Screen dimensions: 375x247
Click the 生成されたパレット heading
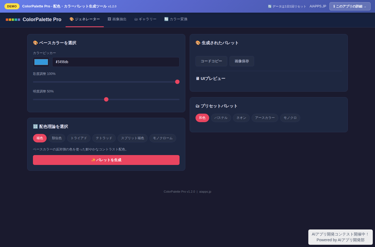pos(217,43)
